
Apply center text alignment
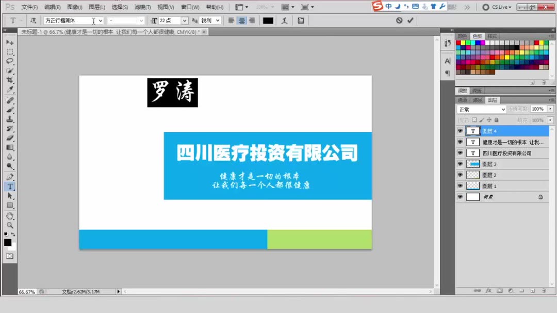(242, 20)
